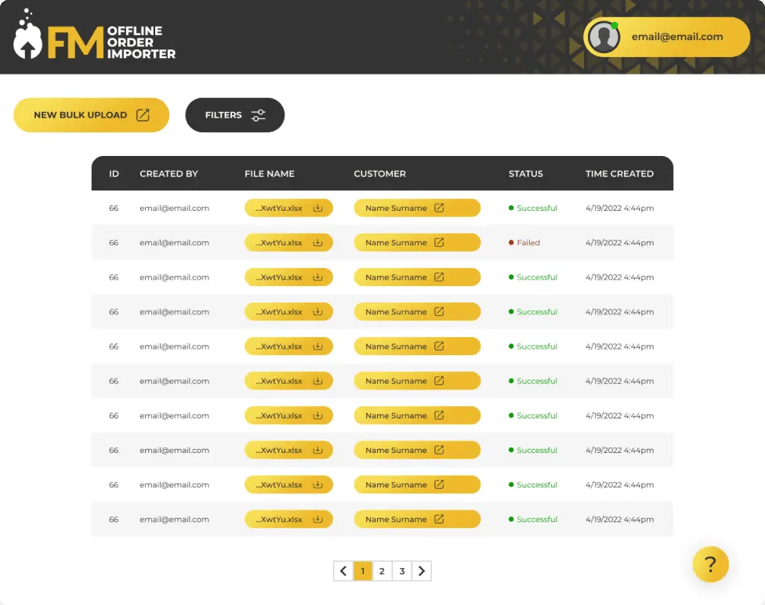Select page 3 in pagination

[x=401, y=571]
